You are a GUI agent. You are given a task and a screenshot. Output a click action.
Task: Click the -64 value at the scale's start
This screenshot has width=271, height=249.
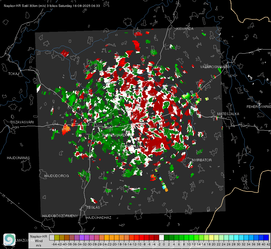click(x=54, y=244)
